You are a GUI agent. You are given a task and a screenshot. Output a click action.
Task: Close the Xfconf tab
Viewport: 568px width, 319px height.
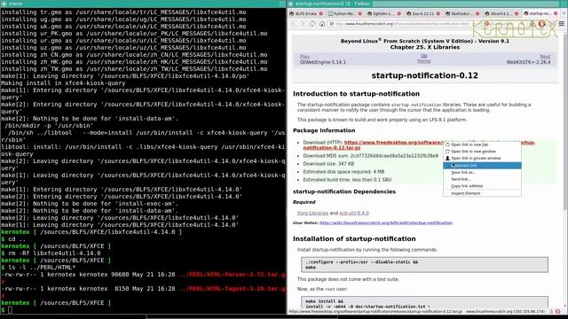(517, 14)
